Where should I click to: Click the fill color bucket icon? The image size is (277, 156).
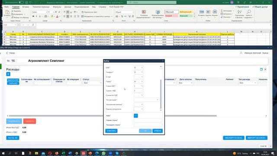[52, 16]
